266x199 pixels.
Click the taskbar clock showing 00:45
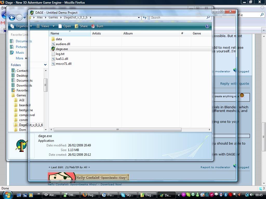pos(259,195)
